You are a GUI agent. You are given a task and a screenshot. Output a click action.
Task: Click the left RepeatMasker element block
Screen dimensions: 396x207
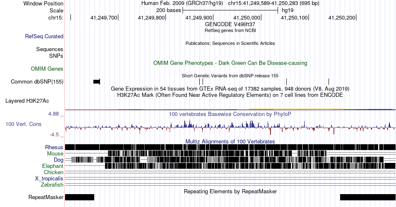tap(80, 197)
